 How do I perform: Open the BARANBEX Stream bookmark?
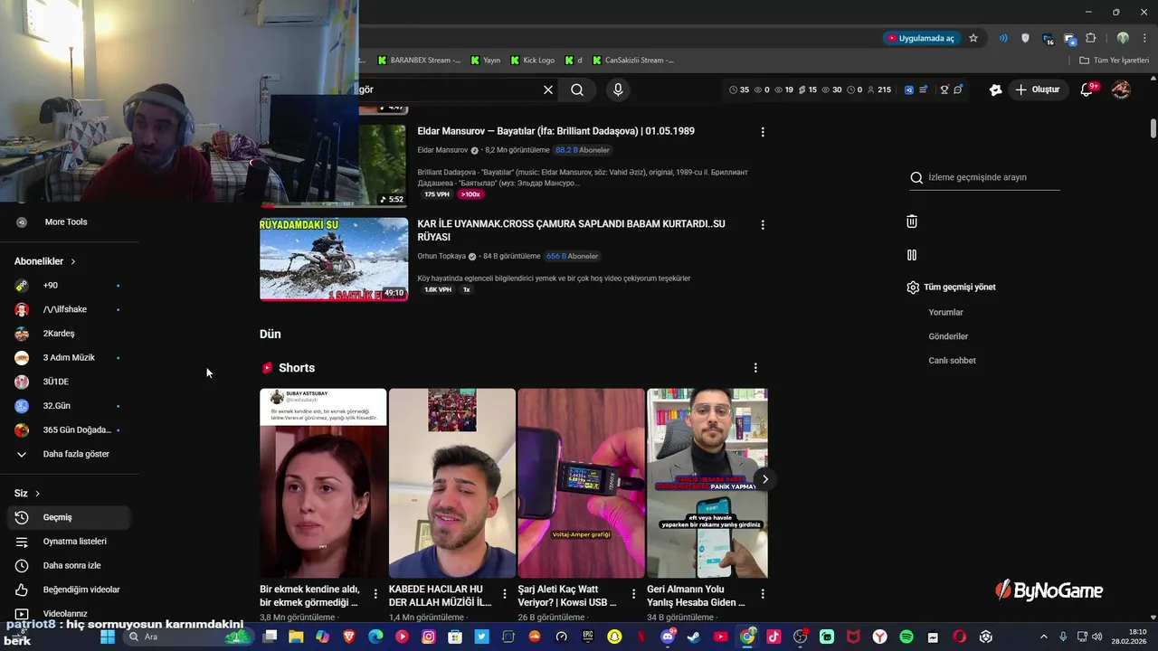coord(419,61)
